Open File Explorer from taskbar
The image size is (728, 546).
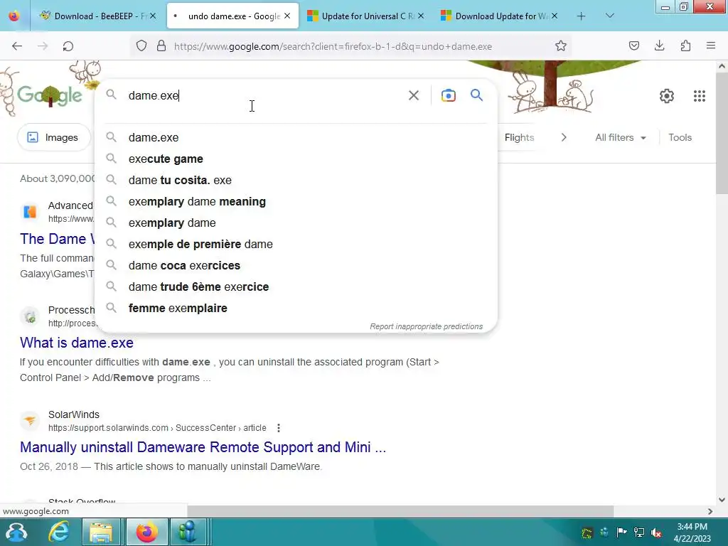click(101, 532)
